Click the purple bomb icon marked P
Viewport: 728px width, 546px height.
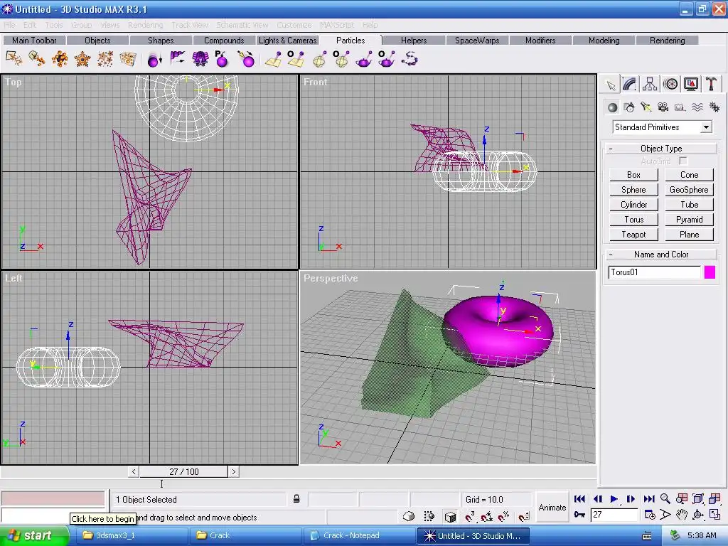pyautogui.click(x=222, y=59)
